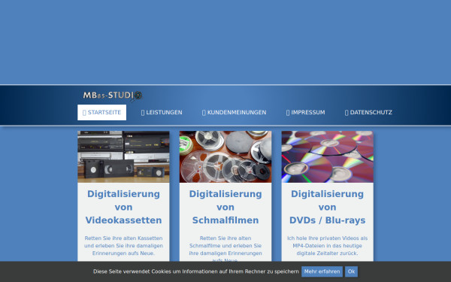Open the DVD discs photo
The height and width of the screenshot is (282, 451).
click(327, 157)
